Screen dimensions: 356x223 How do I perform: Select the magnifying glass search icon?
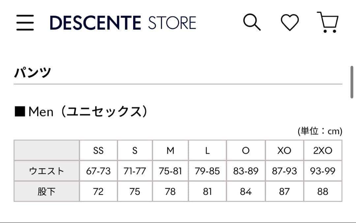[252, 22]
